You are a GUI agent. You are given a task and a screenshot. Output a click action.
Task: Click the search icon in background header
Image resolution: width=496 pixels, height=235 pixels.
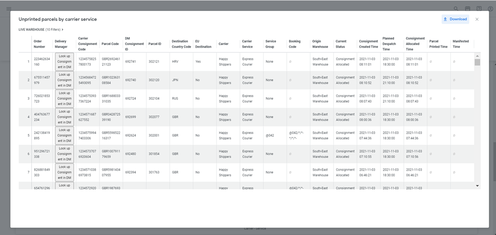(x=456, y=9)
